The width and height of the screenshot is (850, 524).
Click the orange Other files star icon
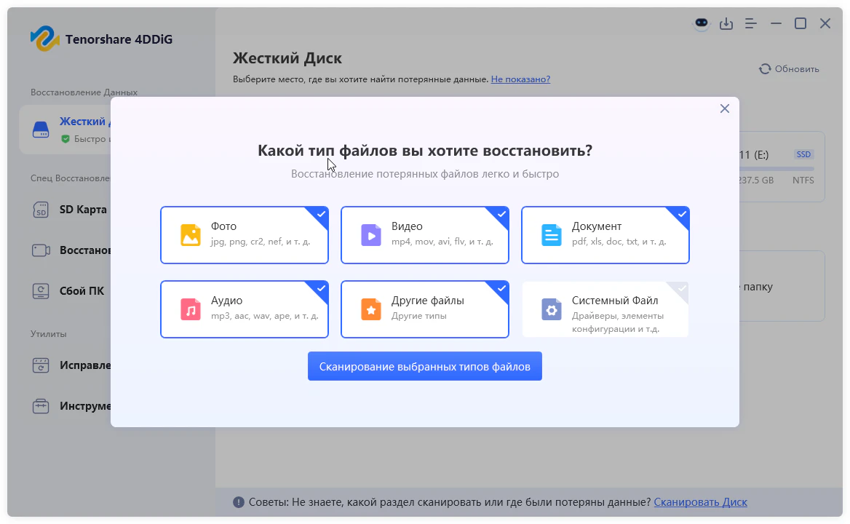click(x=371, y=309)
